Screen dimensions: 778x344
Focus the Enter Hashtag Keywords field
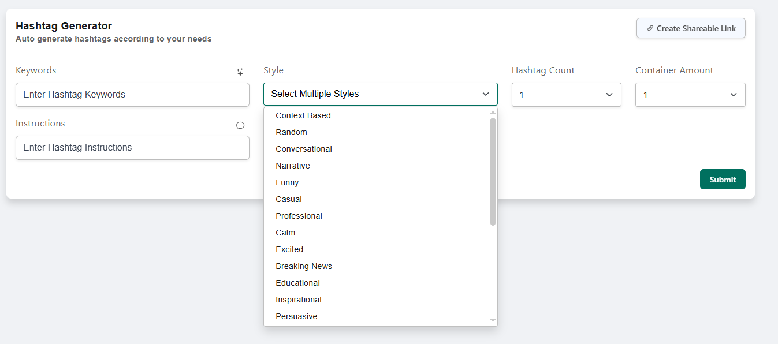click(132, 95)
